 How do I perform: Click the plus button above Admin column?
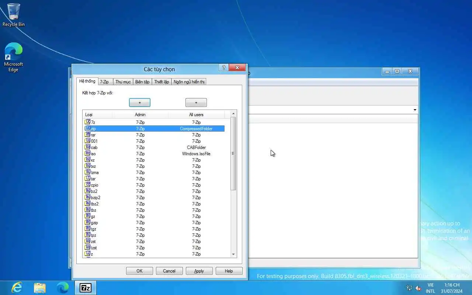tap(140, 103)
